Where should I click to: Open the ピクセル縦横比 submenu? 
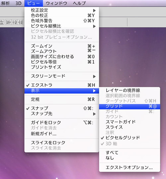click(x=61, y=26)
